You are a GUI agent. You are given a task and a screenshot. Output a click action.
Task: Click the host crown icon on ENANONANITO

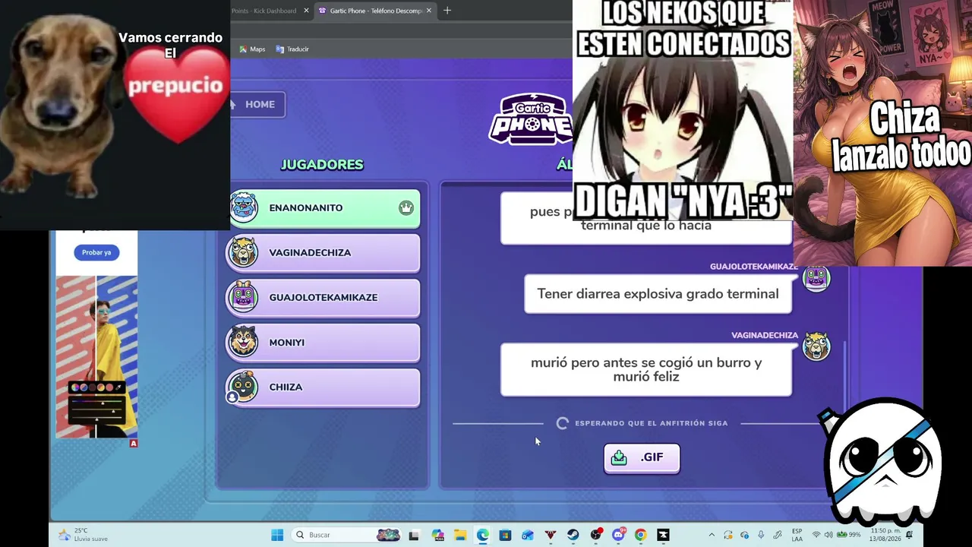(x=406, y=208)
